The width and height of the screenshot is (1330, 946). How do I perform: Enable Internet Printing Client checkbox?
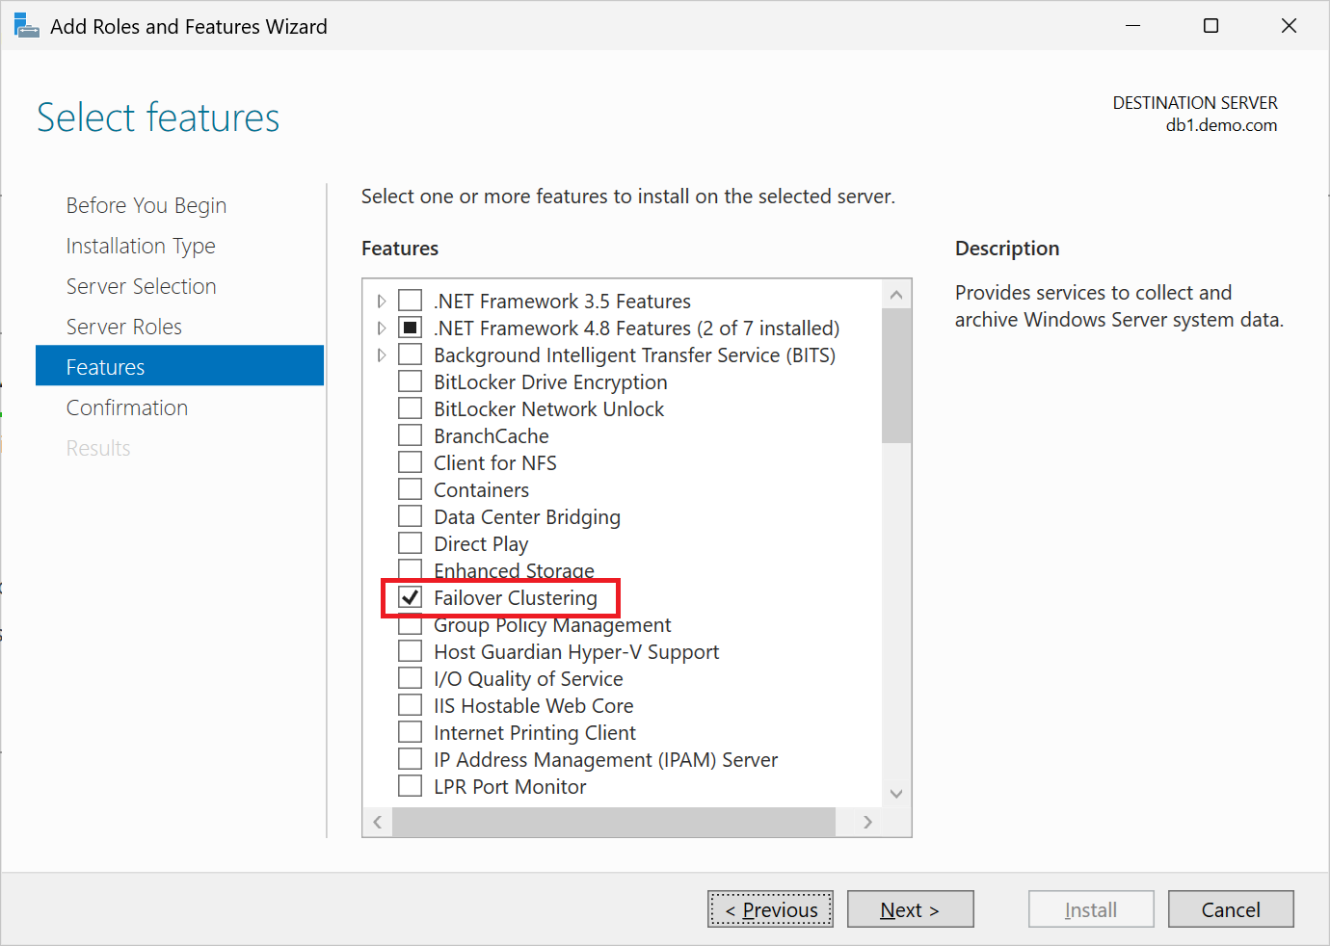coord(411,732)
